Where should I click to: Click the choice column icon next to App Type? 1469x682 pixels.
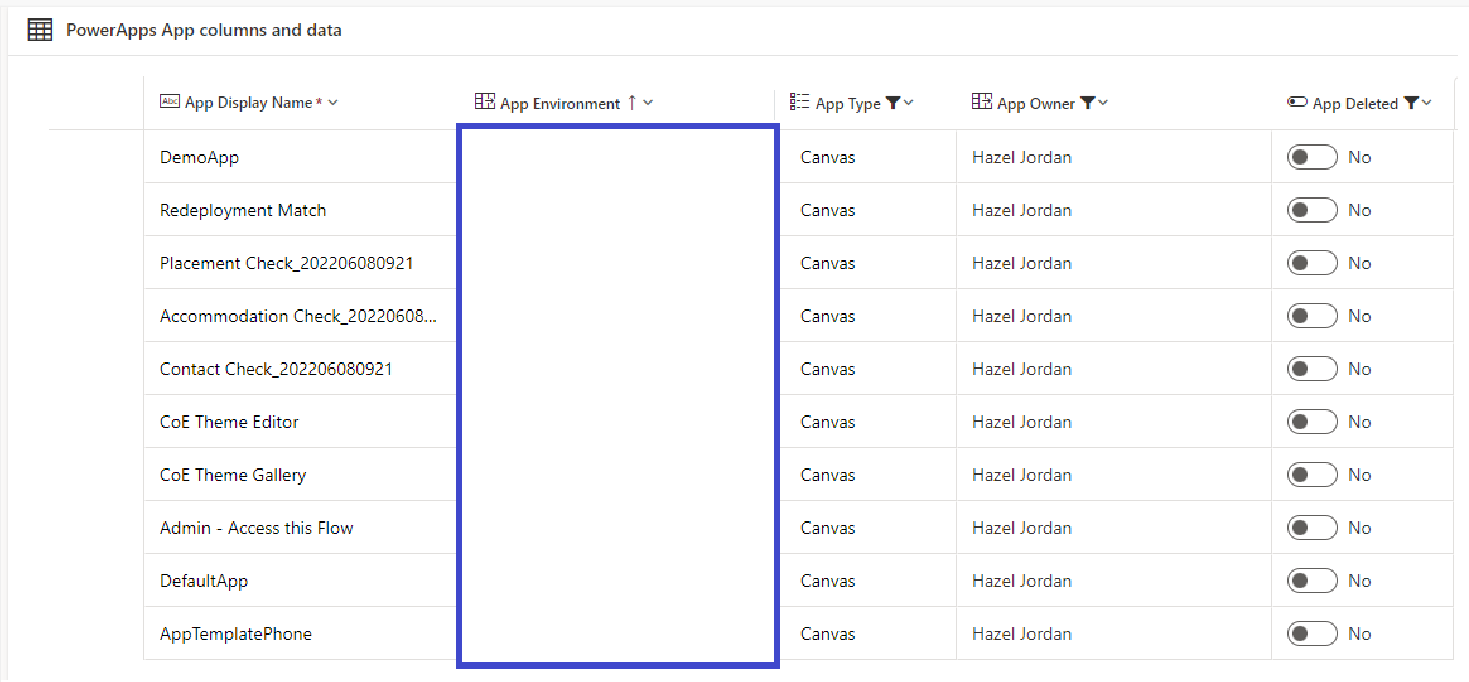pyautogui.click(x=799, y=102)
